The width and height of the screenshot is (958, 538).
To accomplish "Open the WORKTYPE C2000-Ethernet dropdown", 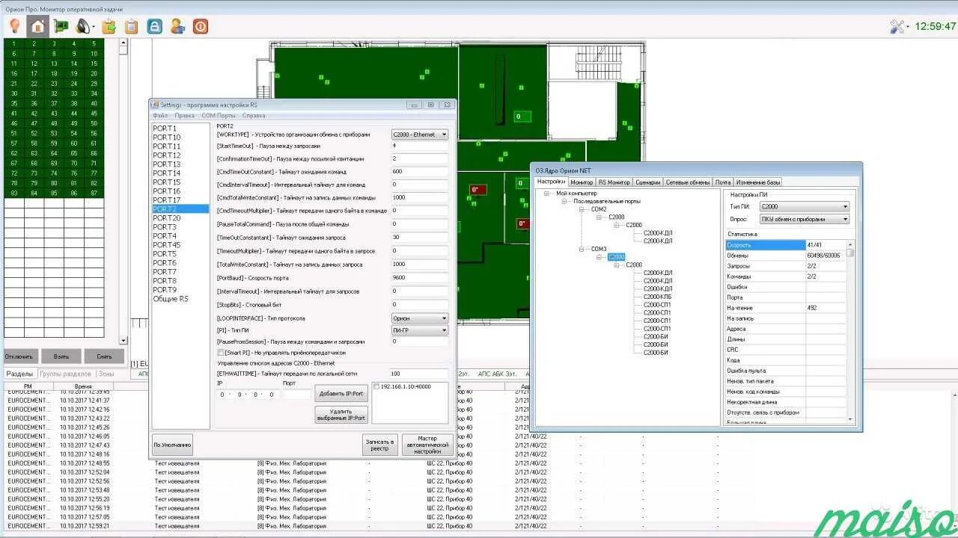I will pos(419,134).
